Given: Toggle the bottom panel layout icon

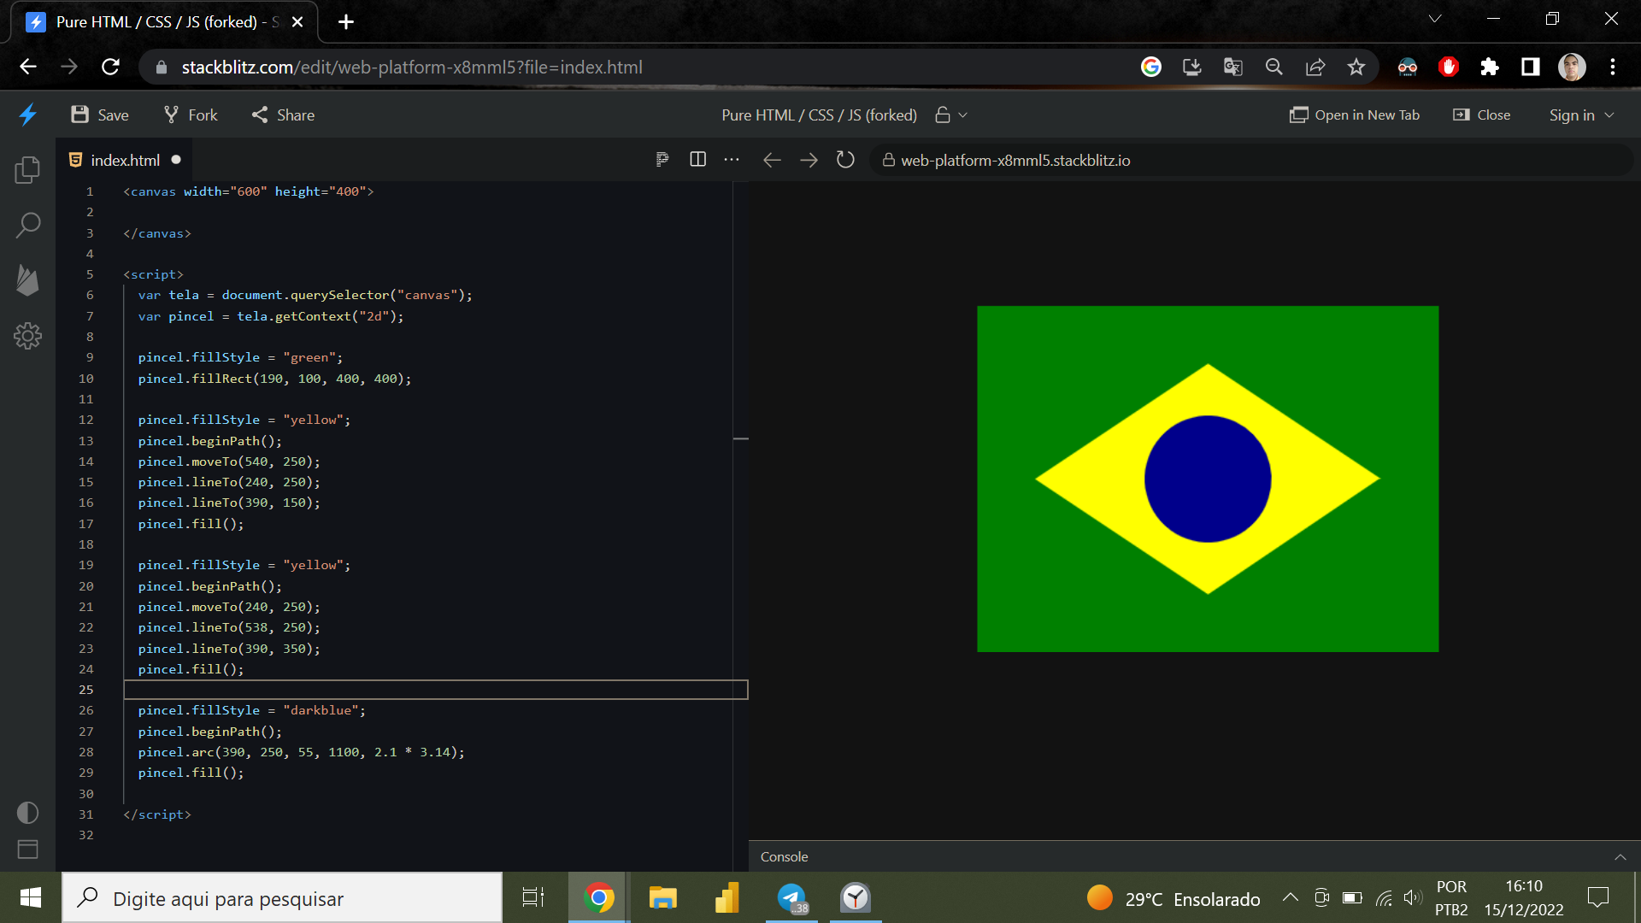Looking at the screenshot, I should (27, 850).
